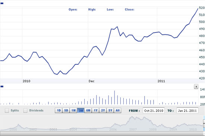Click the Close: label
The width and height of the screenshot is (205, 136).
point(129,9)
